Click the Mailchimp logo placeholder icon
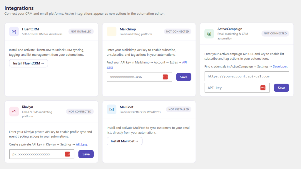The height and width of the screenshot is (169, 301). [x=111, y=32]
